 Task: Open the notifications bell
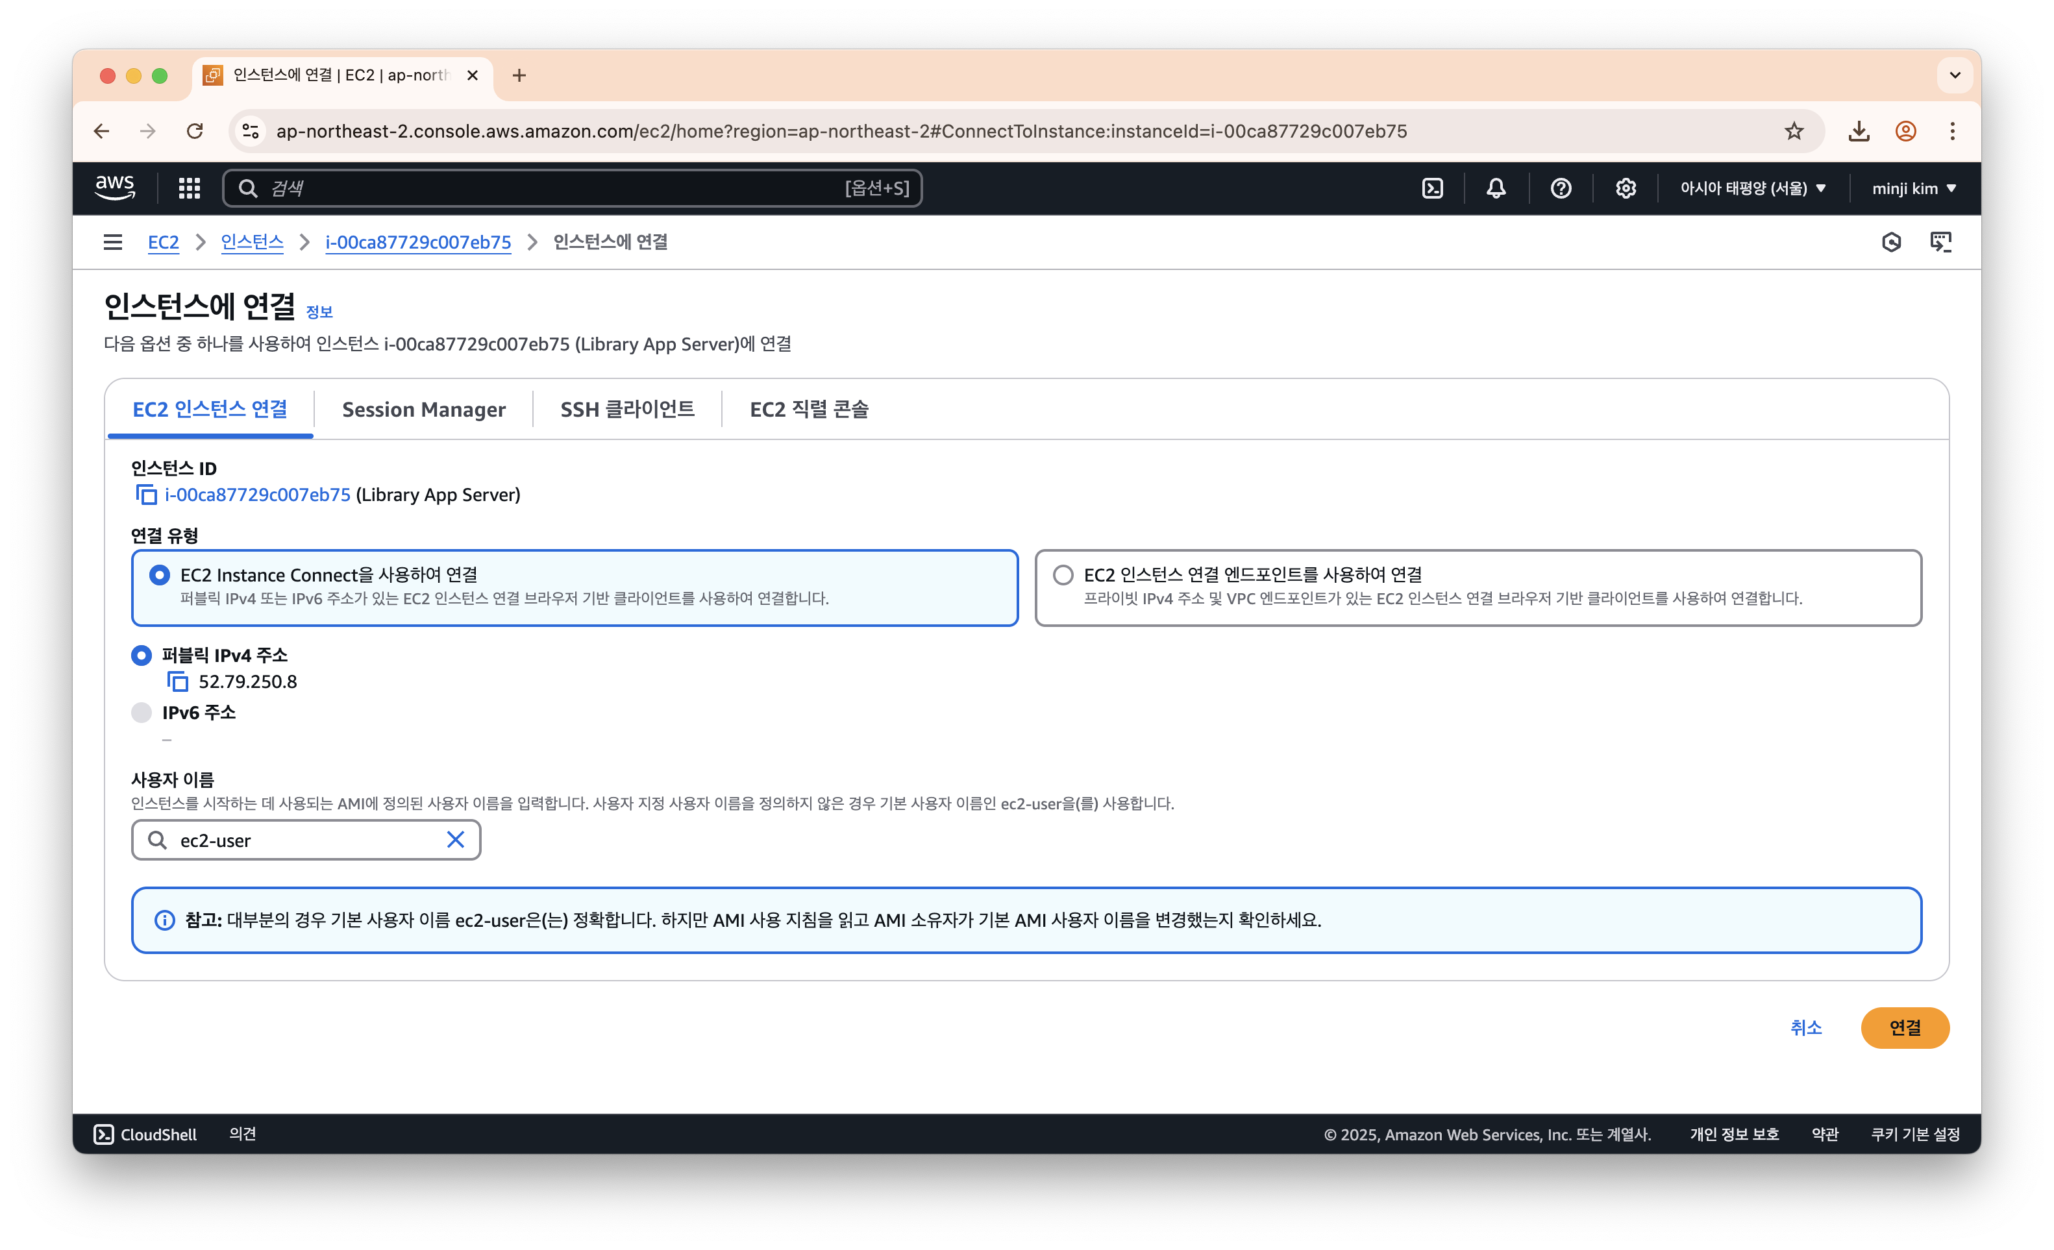pos(1496,188)
